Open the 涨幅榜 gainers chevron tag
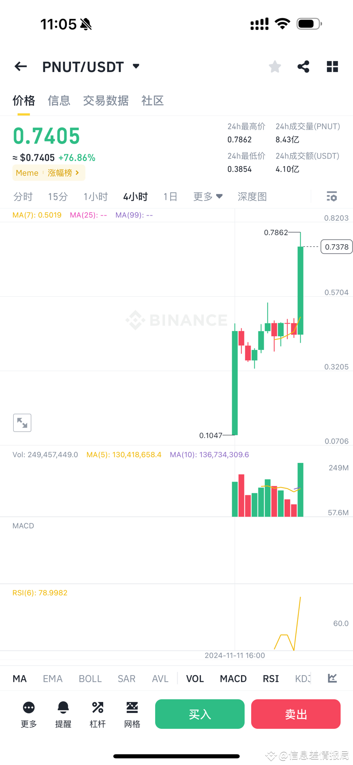 64,173
